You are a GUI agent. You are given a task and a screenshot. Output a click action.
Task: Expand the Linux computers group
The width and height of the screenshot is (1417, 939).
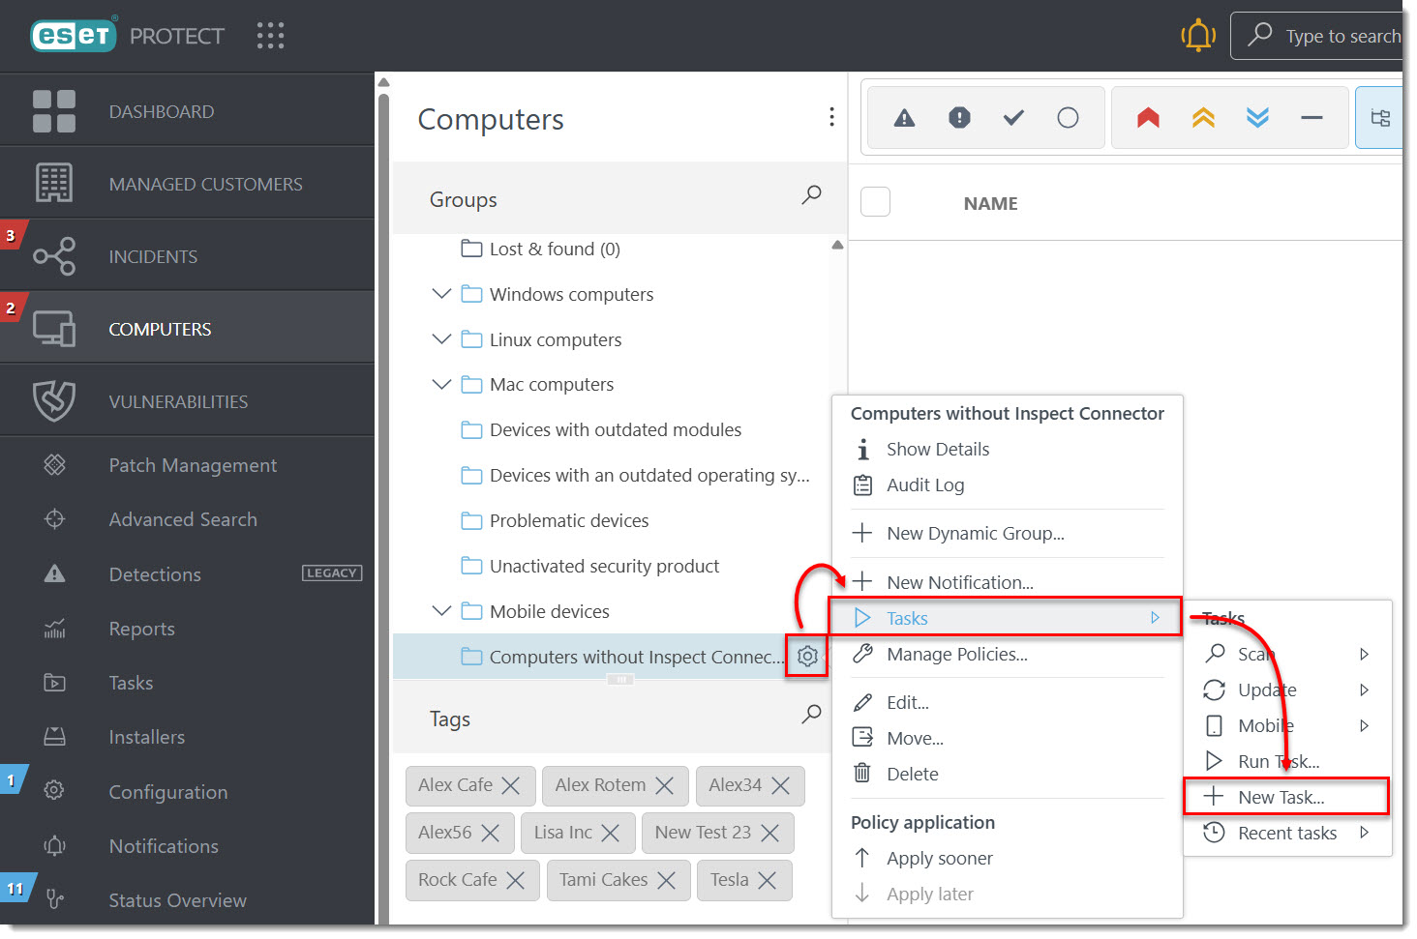[441, 339]
